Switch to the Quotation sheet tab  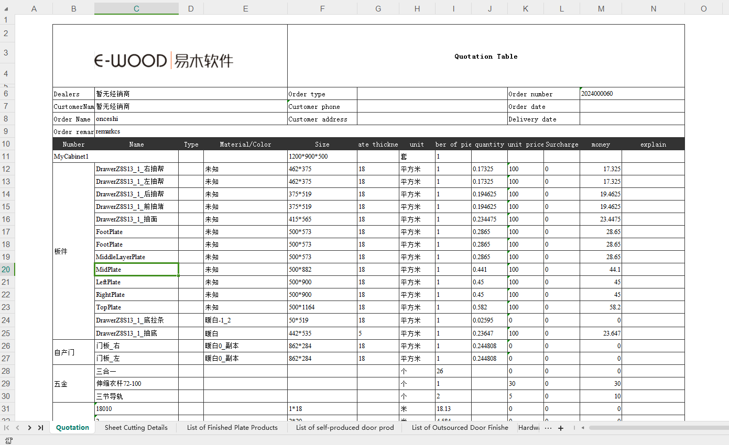pos(72,428)
